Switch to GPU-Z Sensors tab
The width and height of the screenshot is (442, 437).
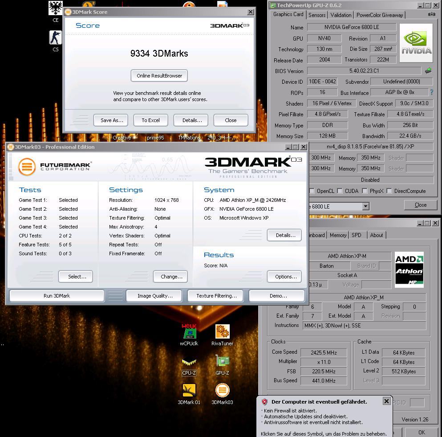point(317,15)
